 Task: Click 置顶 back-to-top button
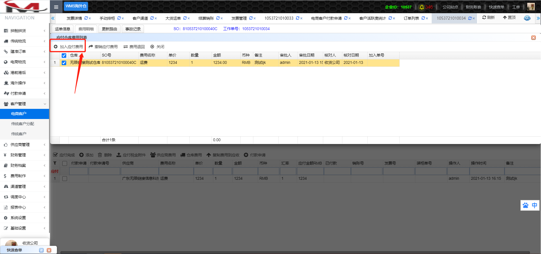pos(509,17)
